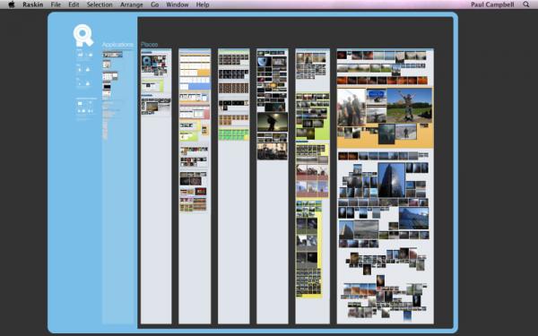Open the Apple menu
This screenshot has height=336, width=538.
point(12,4)
